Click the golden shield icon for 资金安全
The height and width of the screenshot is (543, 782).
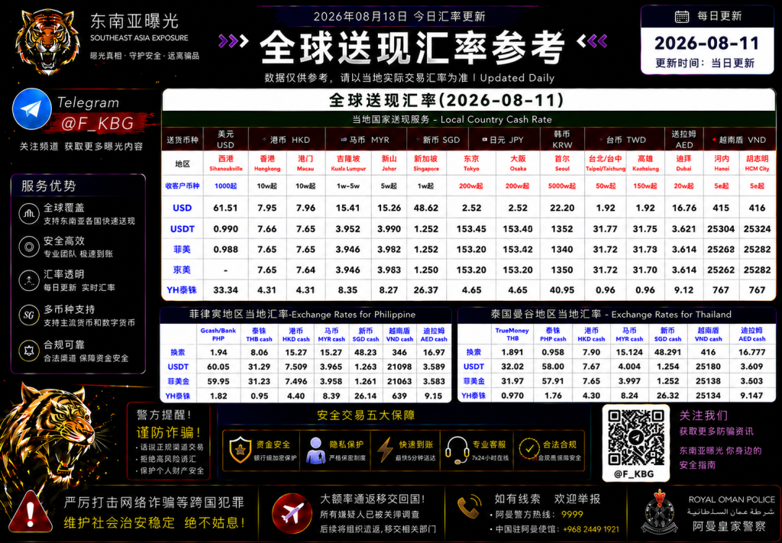tap(240, 450)
